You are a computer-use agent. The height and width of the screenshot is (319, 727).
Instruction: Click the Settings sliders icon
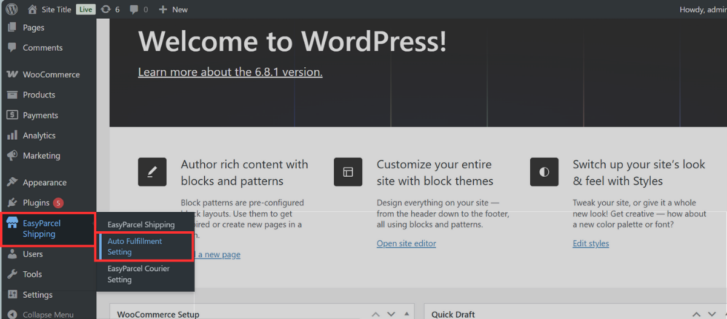coord(12,295)
